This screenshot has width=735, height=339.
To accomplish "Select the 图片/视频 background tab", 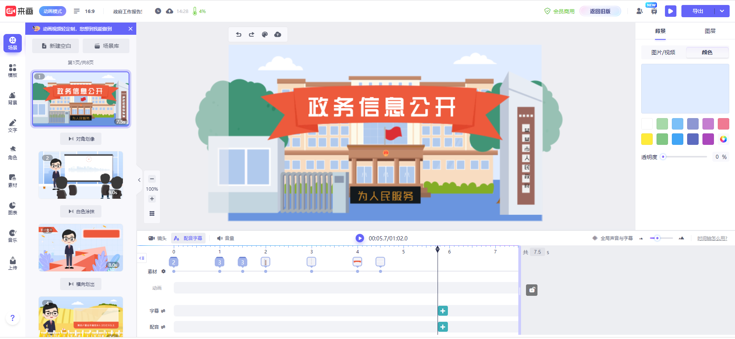I will tap(663, 52).
